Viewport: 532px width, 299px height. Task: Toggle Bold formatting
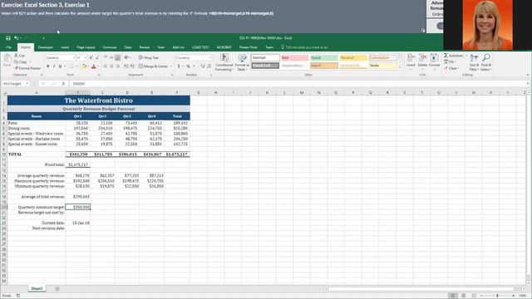click(48, 66)
